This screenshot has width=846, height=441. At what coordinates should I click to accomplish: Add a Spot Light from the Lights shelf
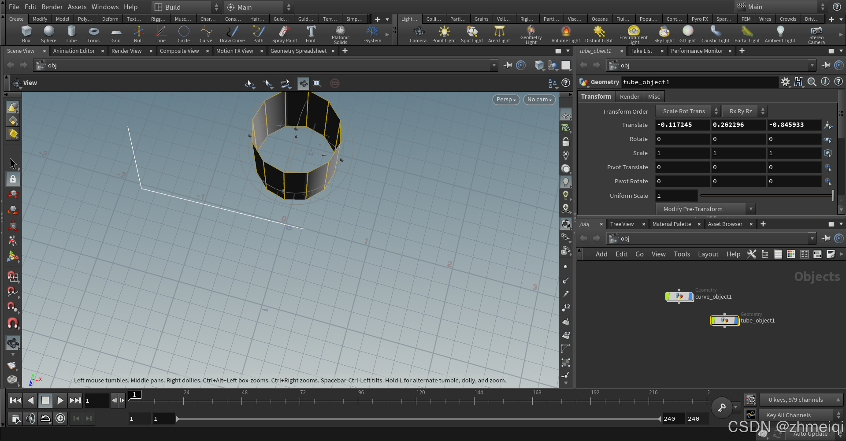tap(472, 34)
